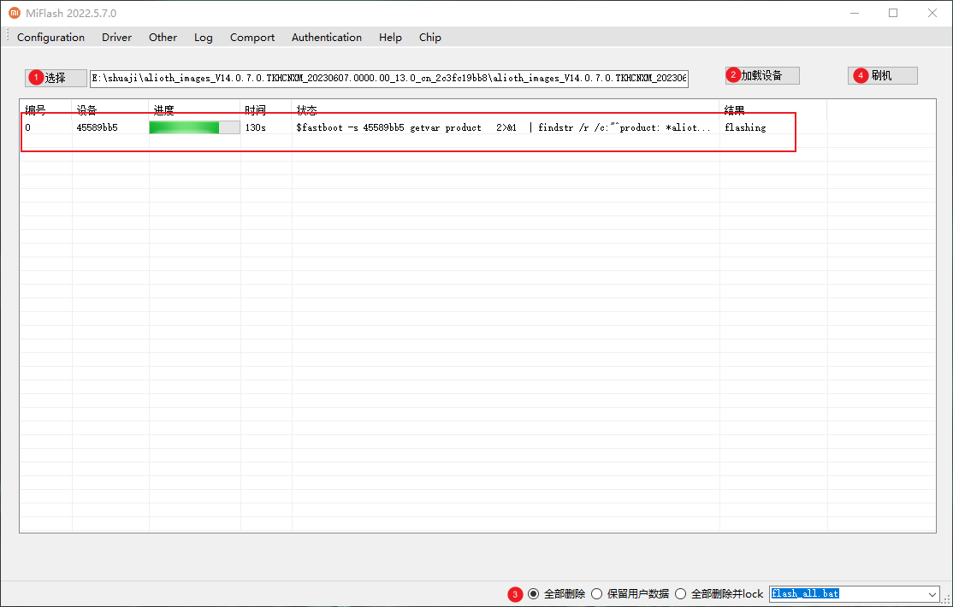Click the 加载设备 load device button

tap(762, 75)
